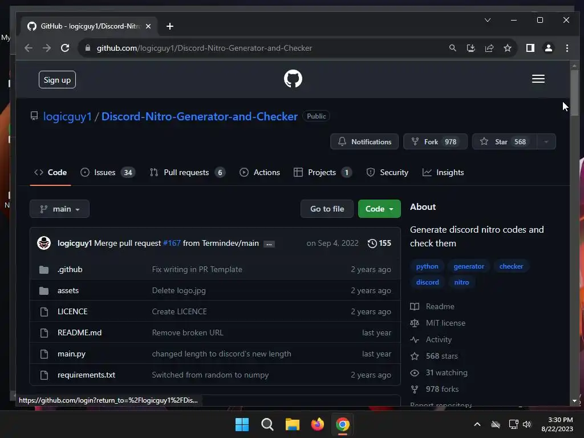Close the GitHub browser tab
Image resolution: width=584 pixels, height=438 pixels.
point(148,26)
